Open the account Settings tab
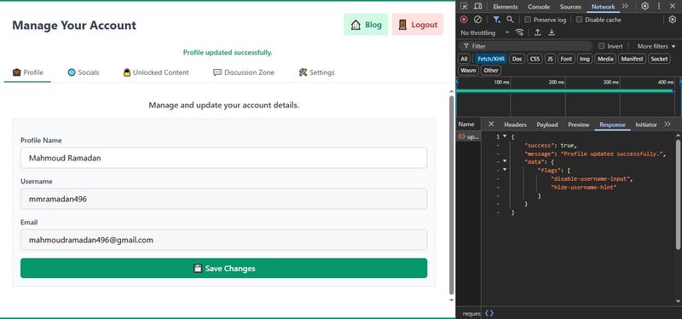The image size is (682, 319). [316, 72]
